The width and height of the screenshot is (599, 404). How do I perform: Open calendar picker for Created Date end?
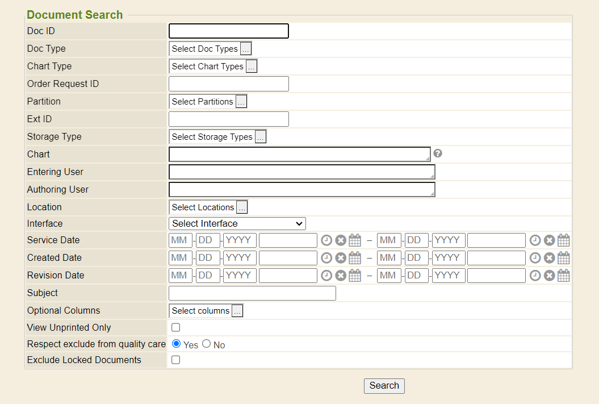[x=564, y=258]
